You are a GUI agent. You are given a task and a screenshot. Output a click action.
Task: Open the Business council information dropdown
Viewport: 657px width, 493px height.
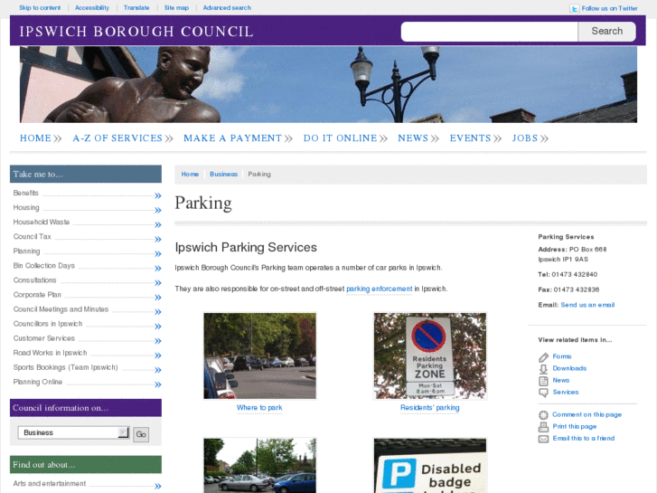73,432
